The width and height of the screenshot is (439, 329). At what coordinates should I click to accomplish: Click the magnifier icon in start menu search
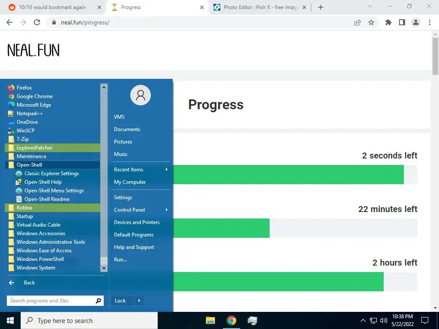click(98, 301)
